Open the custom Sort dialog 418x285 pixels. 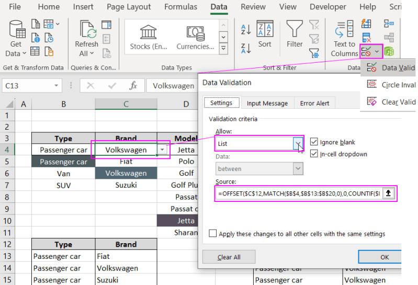pyautogui.click(x=265, y=34)
